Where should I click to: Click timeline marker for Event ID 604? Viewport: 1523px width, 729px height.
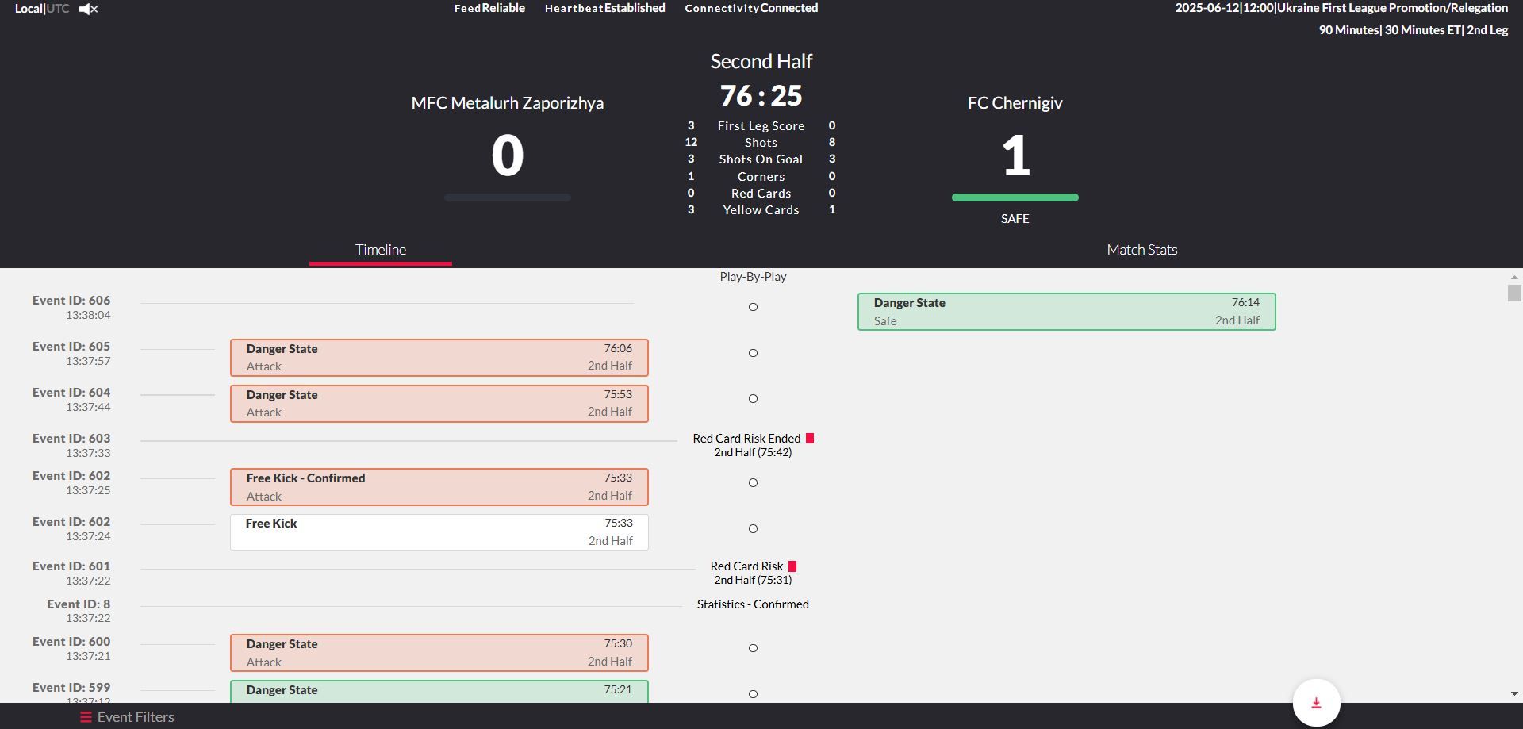click(x=753, y=399)
